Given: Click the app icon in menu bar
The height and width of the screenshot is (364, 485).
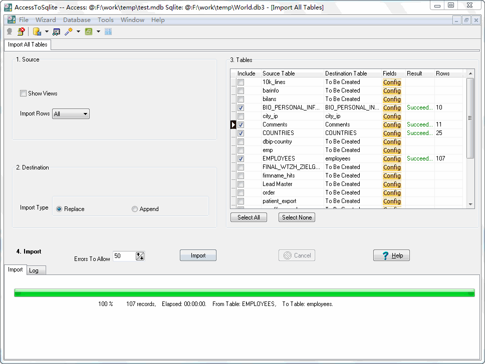Looking at the screenshot, I should tap(12, 20).
